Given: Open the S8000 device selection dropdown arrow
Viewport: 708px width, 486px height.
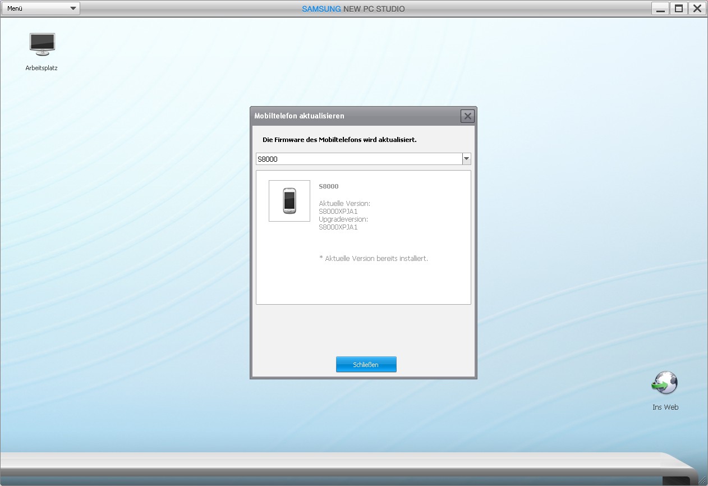Looking at the screenshot, I should (466, 159).
